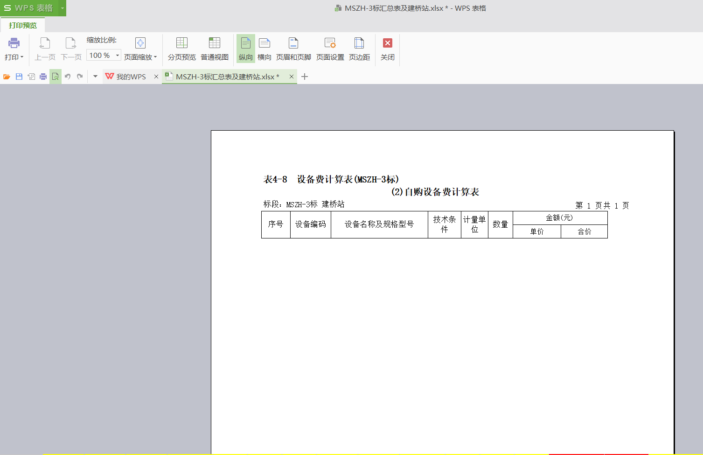The height and width of the screenshot is (455, 703).
Task: Go to next page (下一页)
Action: pyautogui.click(x=71, y=49)
